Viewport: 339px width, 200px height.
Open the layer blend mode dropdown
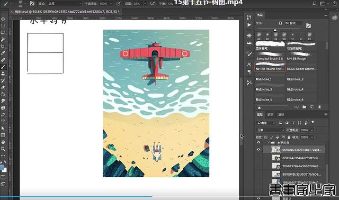click(270, 130)
